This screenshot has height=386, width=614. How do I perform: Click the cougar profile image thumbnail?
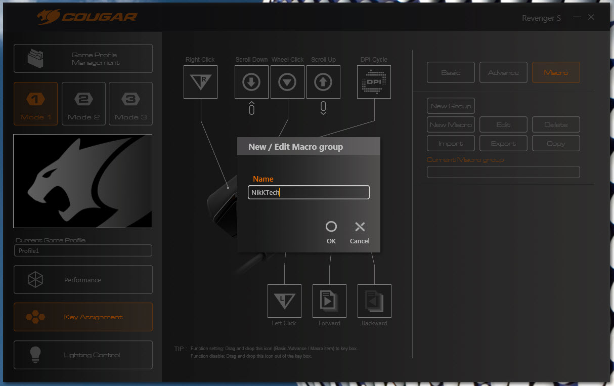pos(82,181)
